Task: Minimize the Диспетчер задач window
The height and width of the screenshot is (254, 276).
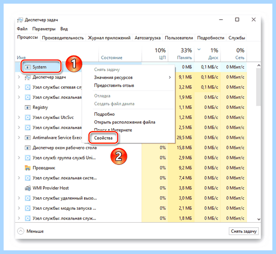Action: point(221,19)
